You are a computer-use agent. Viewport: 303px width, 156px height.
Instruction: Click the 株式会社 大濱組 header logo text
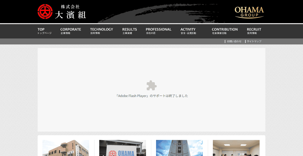click(71, 11)
